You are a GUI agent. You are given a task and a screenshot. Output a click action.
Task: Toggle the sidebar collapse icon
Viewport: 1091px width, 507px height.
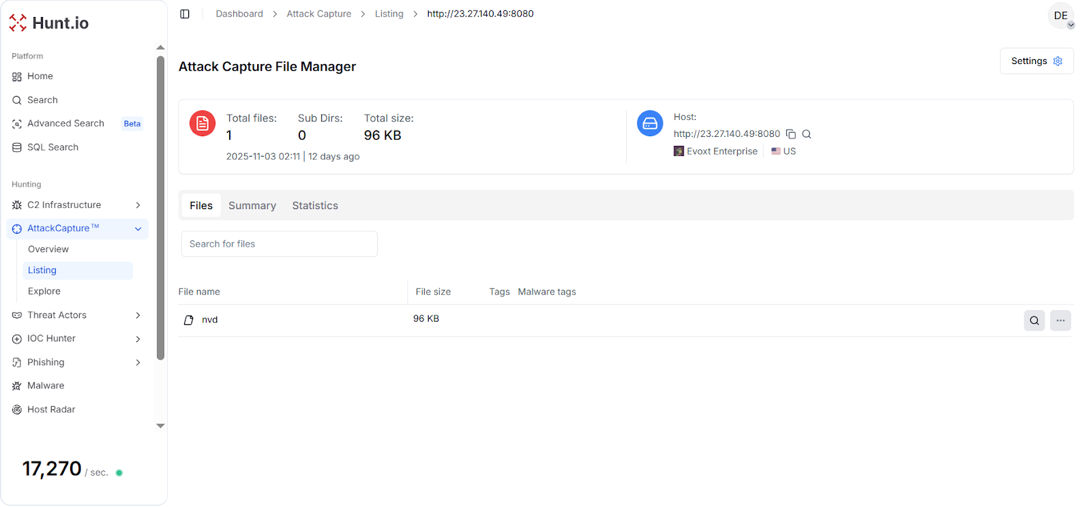185,14
